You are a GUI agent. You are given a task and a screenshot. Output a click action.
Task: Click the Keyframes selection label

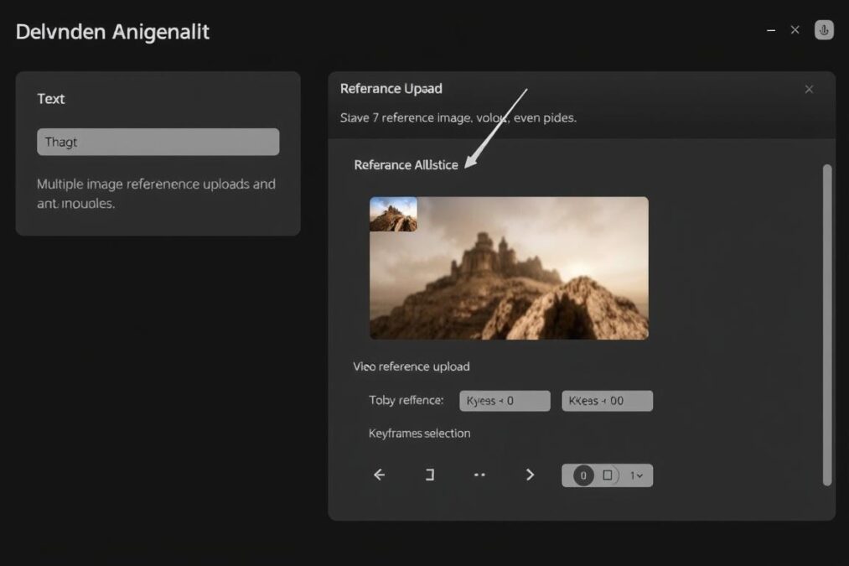pos(419,434)
